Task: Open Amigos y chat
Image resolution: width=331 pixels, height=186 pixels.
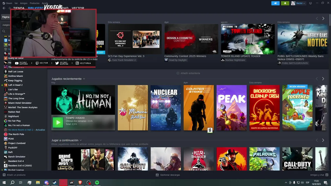Action: tap(319, 175)
